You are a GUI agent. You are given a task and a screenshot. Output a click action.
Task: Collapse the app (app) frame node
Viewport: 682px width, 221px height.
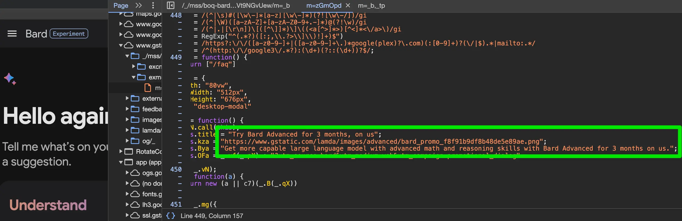[x=121, y=162]
